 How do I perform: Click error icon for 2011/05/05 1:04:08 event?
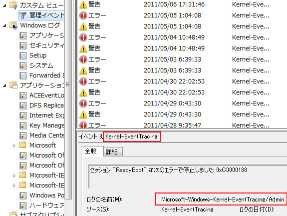83,15
